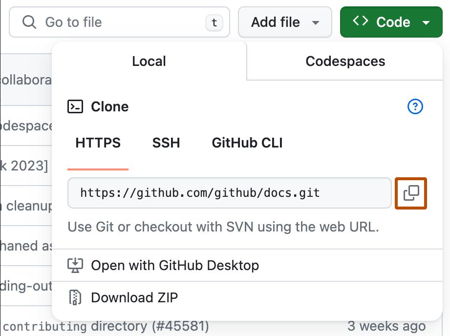Toggle the green Code dropdown caret

(426, 22)
